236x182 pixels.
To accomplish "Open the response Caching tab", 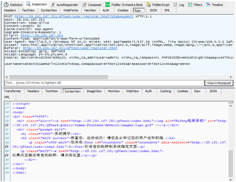I will click(x=165, y=91).
